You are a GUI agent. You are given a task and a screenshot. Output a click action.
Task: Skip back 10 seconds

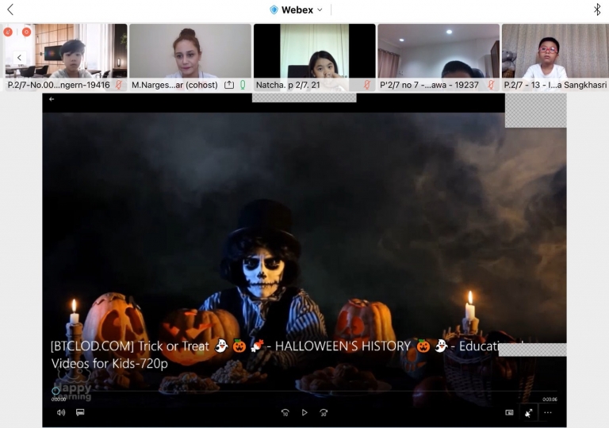click(285, 413)
